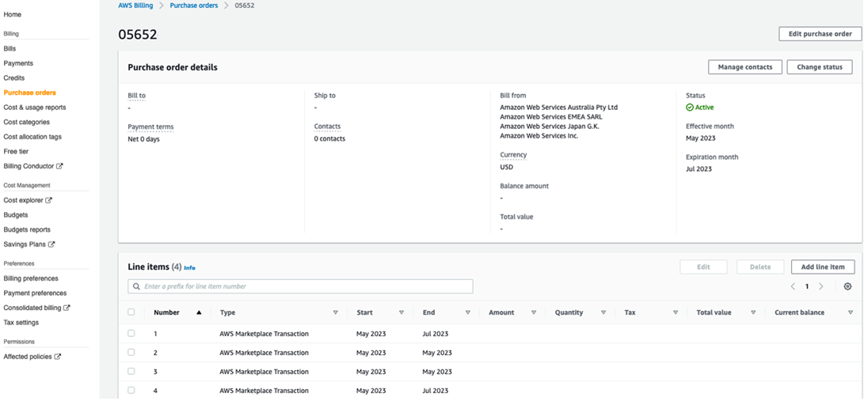Open Payments in sidebar
864x401 pixels.
pyautogui.click(x=18, y=63)
